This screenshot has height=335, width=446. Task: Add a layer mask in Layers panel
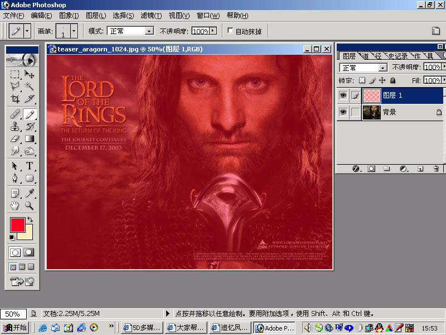click(x=371, y=169)
